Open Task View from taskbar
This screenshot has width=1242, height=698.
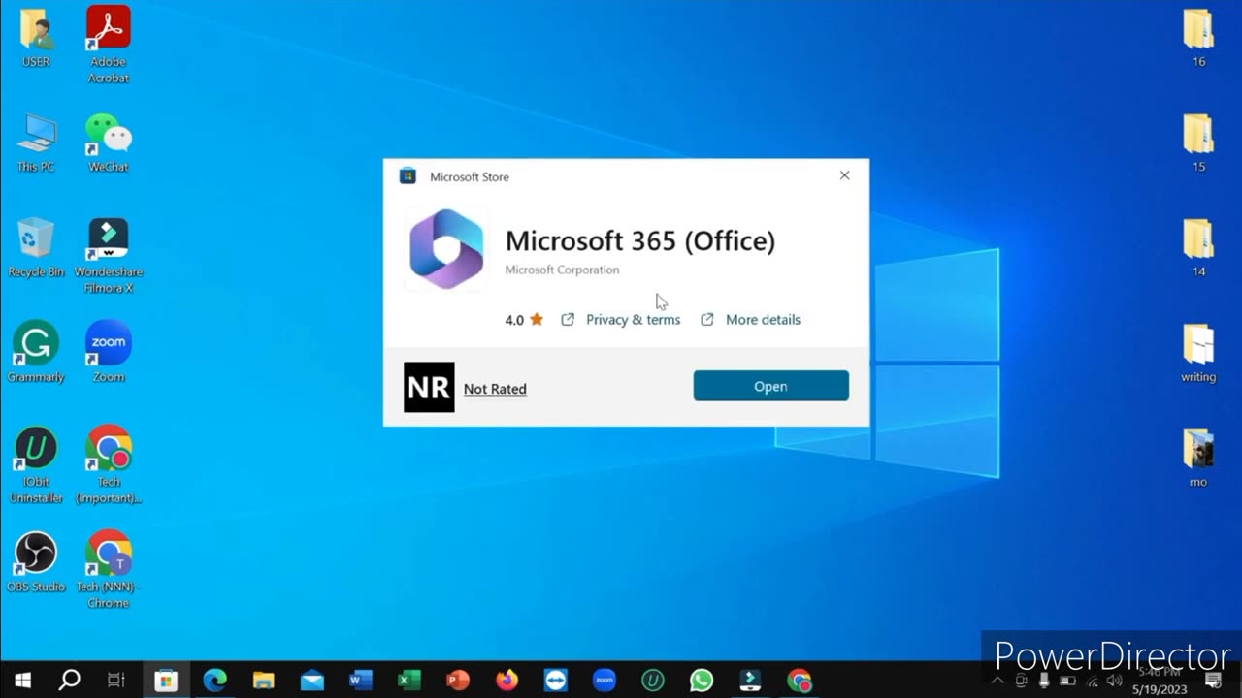click(116, 681)
